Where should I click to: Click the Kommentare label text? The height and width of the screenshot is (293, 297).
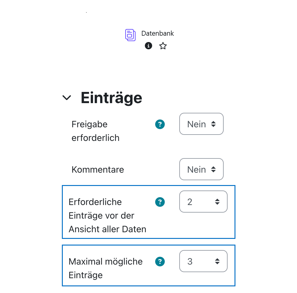(x=97, y=169)
